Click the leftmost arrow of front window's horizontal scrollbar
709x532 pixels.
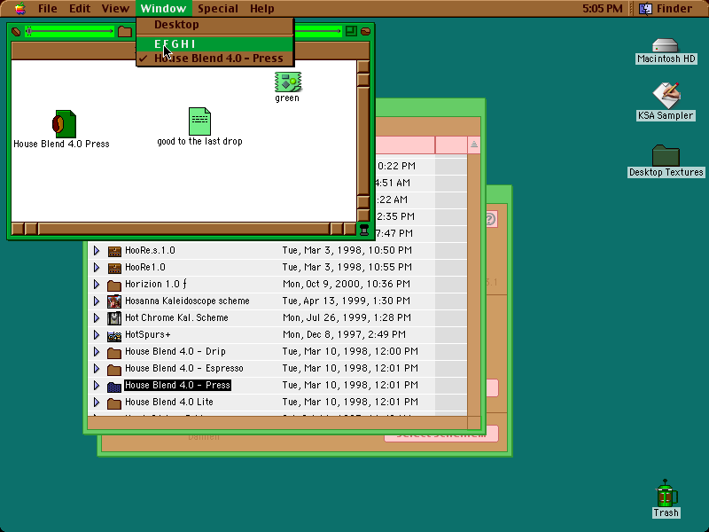pos(17,229)
